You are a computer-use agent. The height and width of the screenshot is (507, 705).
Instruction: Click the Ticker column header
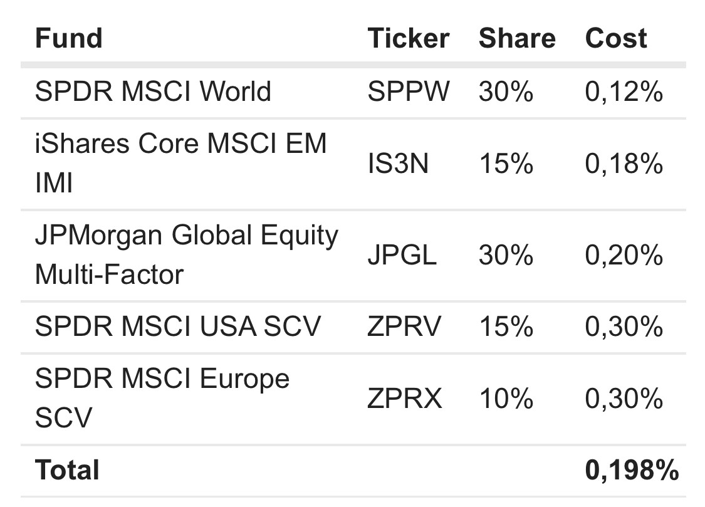408,38
